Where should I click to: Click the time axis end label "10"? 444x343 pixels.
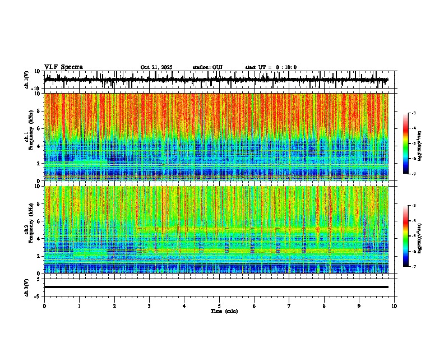[x=394, y=306]
